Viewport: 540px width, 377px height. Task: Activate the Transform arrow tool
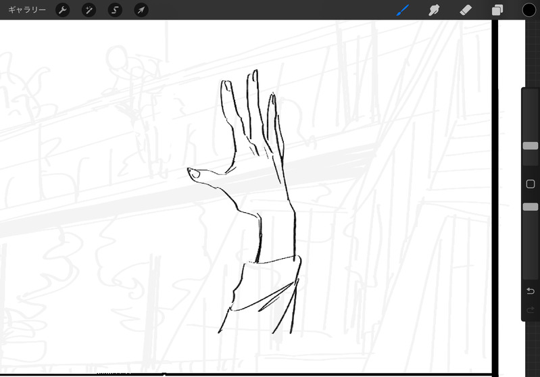tap(141, 10)
